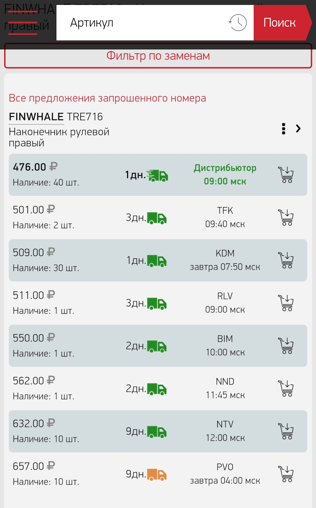Add the 476.00 ₽ distributor offer to cart
This screenshot has width=316, height=508.
pyautogui.click(x=286, y=175)
